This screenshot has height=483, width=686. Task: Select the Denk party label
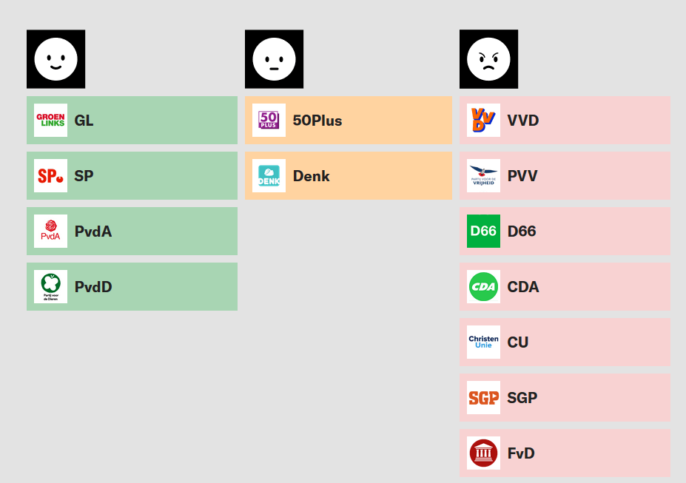click(312, 176)
